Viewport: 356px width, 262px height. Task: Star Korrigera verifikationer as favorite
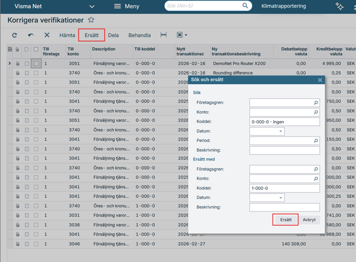coord(91,20)
